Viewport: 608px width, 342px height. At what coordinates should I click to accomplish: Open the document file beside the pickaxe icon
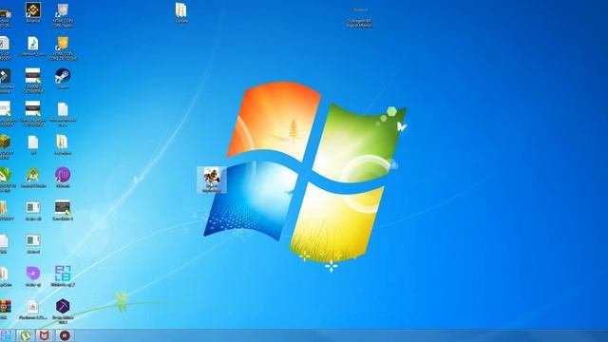point(33,307)
